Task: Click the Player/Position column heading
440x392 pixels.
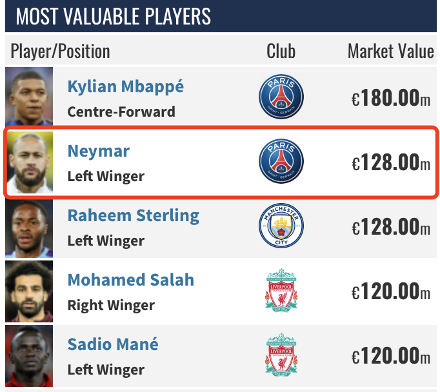Action: tap(60, 51)
